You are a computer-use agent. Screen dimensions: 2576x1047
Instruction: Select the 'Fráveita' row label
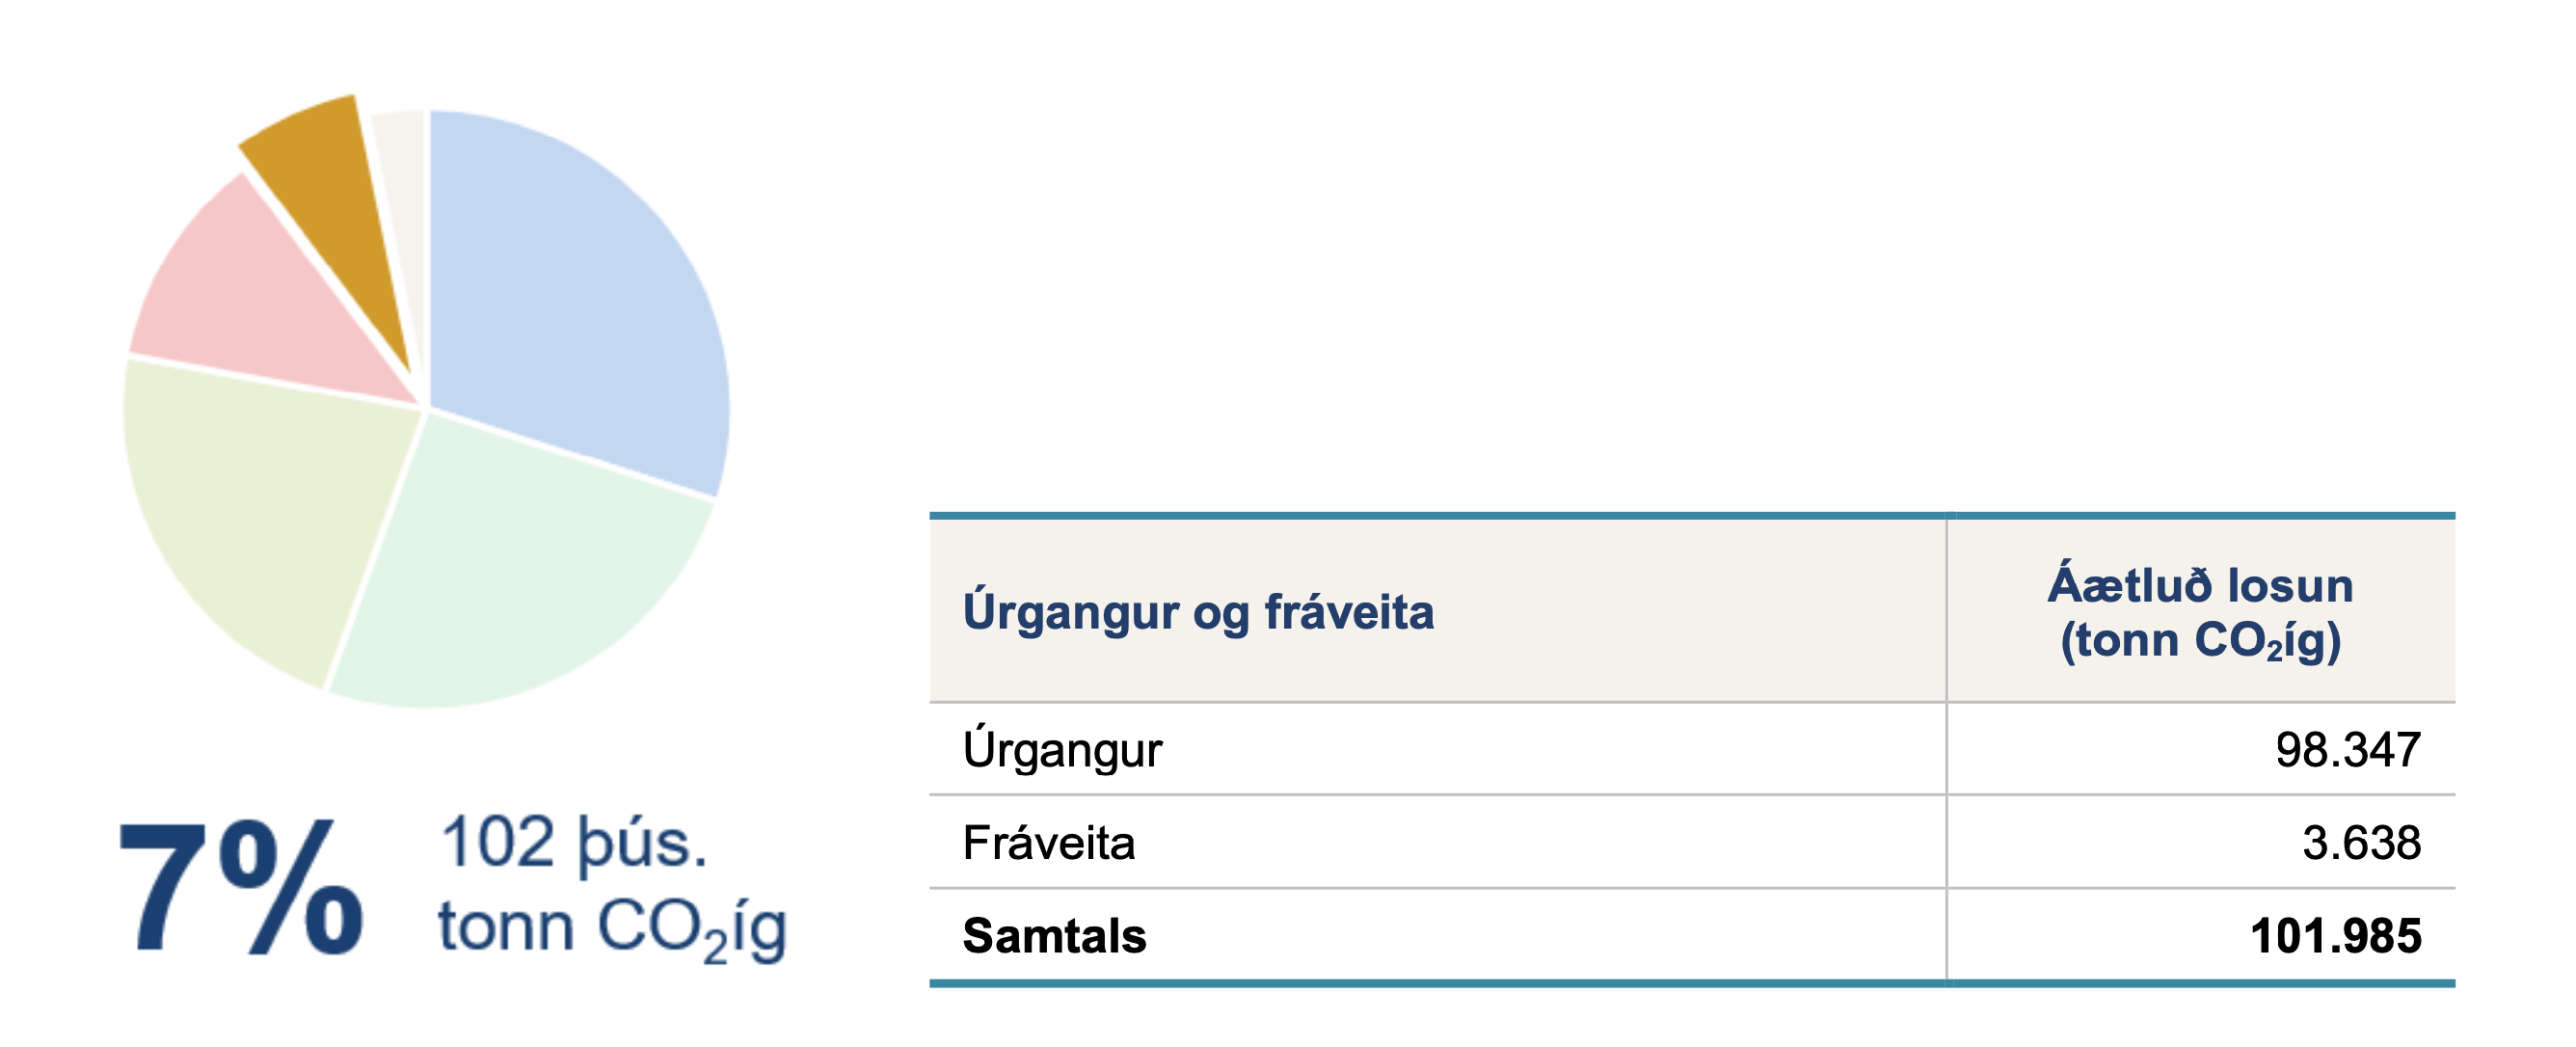(1049, 843)
